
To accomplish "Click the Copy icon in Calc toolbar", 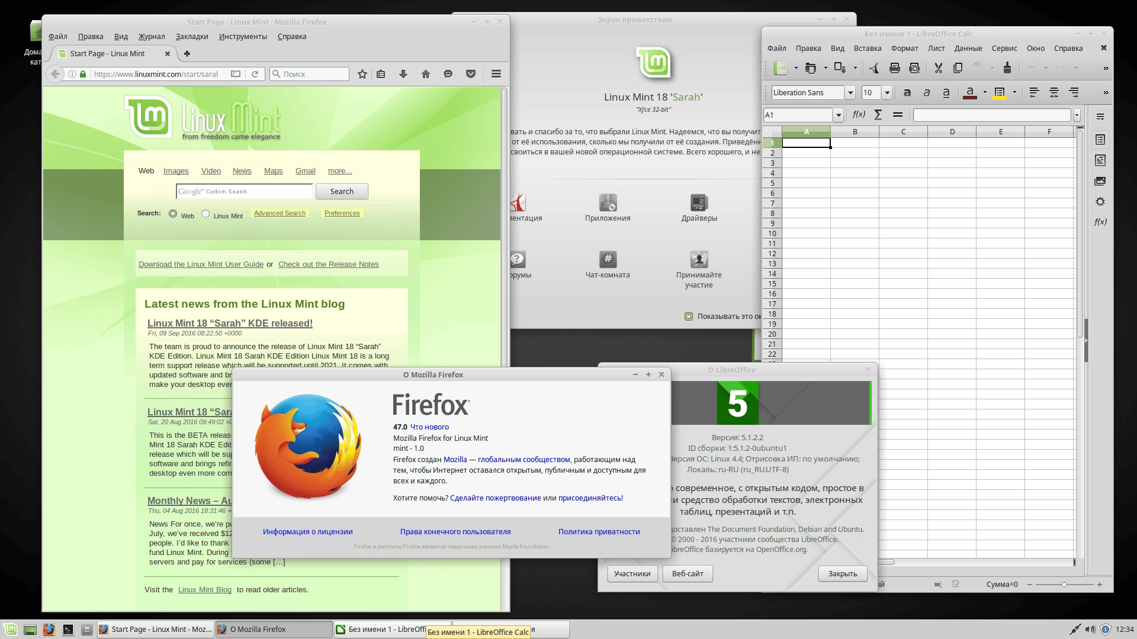I will (958, 68).
